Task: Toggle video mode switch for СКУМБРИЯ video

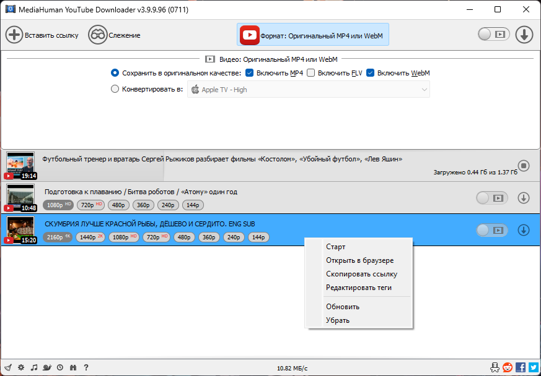Action: click(x=491, y=230)
